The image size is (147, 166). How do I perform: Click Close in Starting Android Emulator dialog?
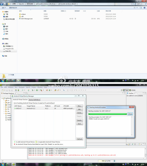[x=130, y=114]
